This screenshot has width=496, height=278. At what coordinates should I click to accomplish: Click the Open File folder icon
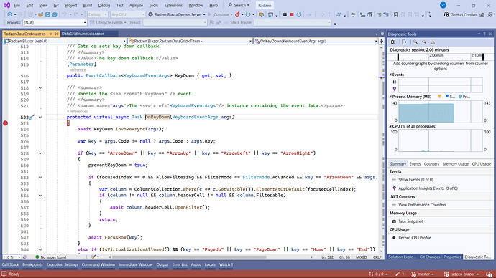click(x=40, y=14)
